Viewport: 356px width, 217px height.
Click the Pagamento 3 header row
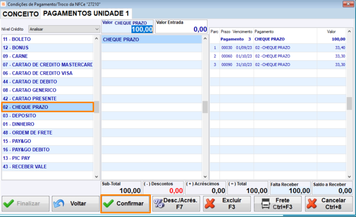tap(278, 39)
